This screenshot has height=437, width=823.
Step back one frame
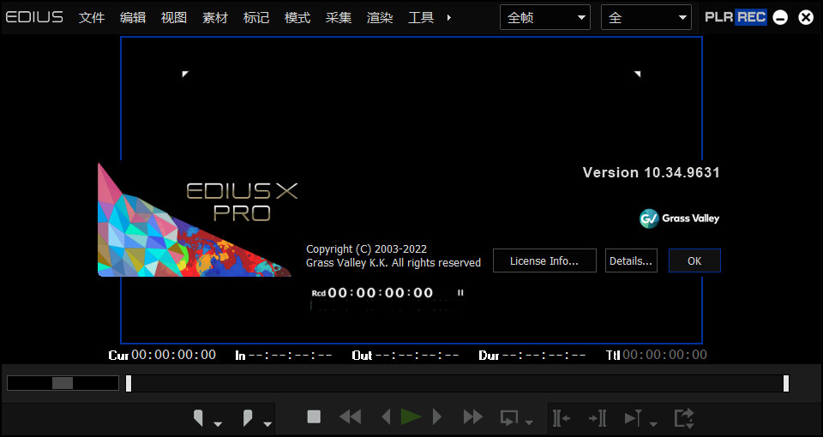click(x=386, y=417)
